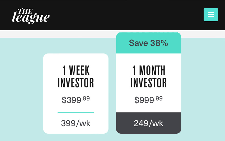Open the hamburger menu
225x141 pixels.
click(x=211, y=15)
